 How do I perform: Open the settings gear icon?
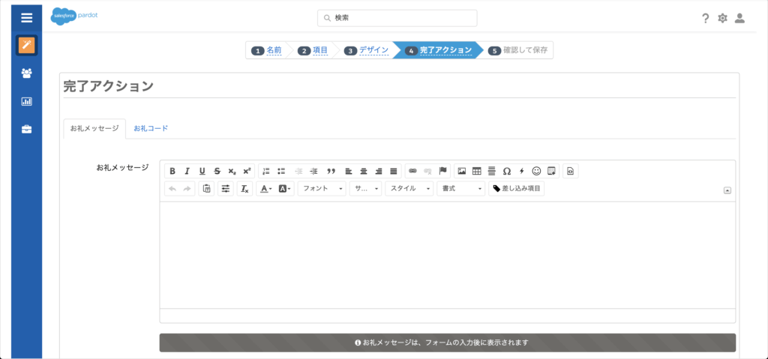click(722, 19)
